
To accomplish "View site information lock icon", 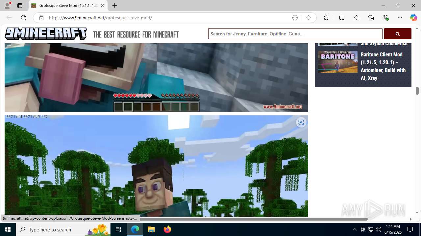I will click(x=41, y=18).
